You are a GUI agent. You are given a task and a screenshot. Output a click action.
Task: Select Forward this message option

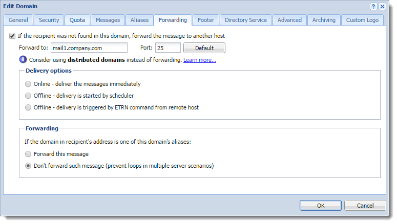click(28, 154)
